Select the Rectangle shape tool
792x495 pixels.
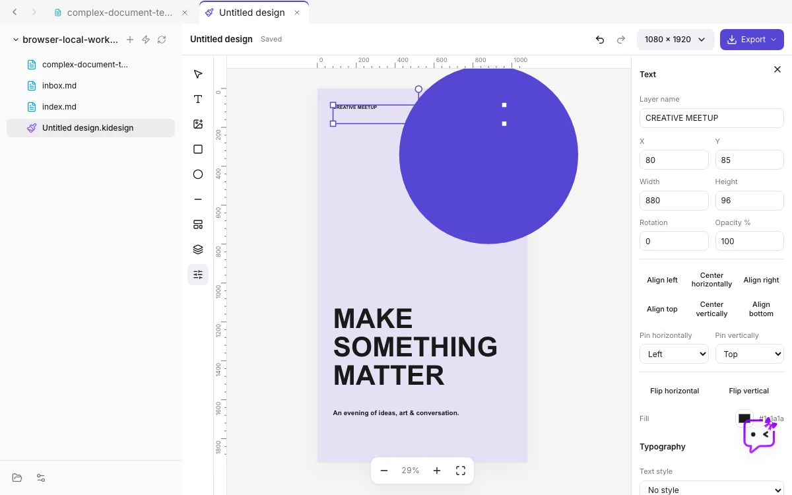click(x=198, y=149)
